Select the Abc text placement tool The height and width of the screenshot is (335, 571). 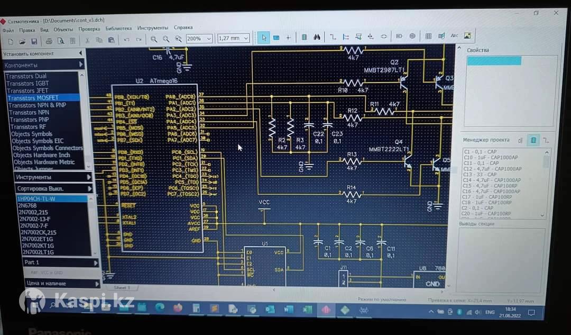pyautogui.click(x=454, y=35)
